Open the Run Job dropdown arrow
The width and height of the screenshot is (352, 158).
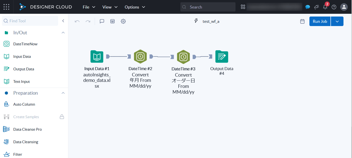(337, 21)
